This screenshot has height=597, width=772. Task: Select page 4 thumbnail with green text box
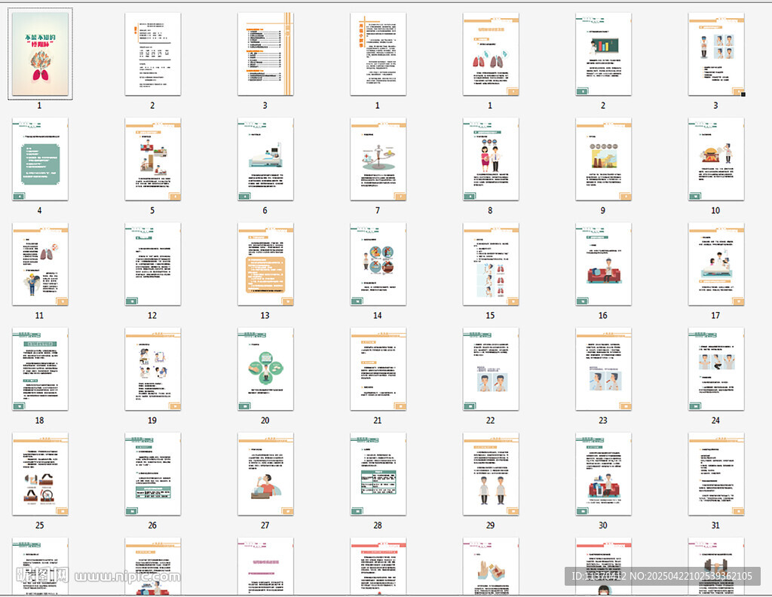point(40,158)
